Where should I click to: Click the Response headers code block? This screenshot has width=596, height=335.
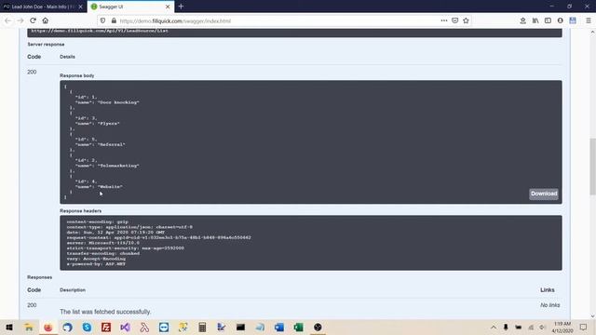310,243
